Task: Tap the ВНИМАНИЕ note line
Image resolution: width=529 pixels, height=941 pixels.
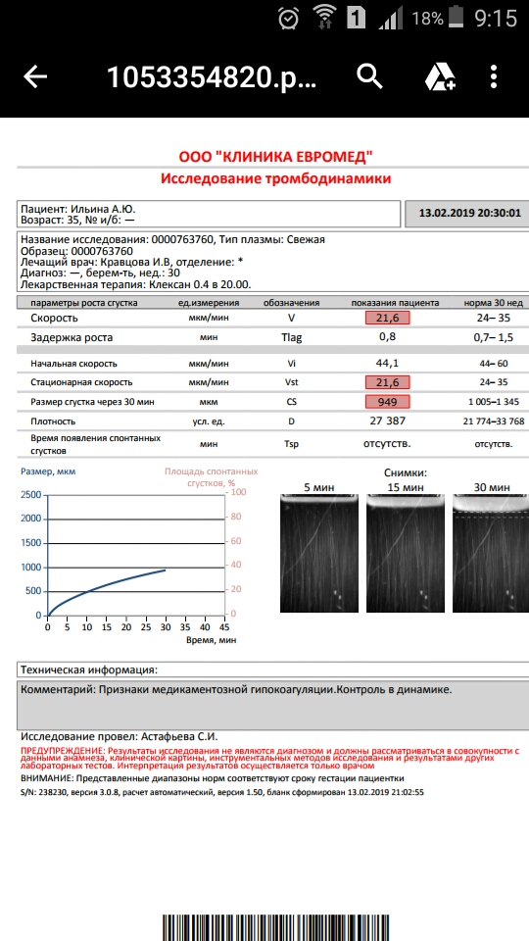Action: (x=213, y=778)
